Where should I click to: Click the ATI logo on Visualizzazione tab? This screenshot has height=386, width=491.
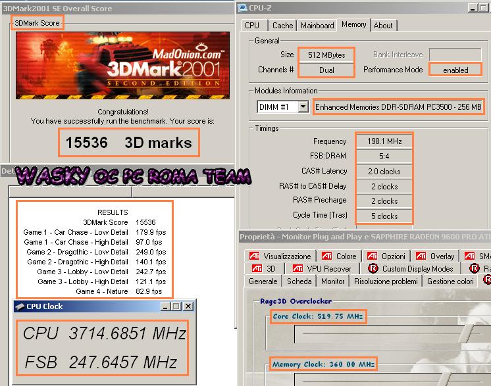(x=254, y=256)
